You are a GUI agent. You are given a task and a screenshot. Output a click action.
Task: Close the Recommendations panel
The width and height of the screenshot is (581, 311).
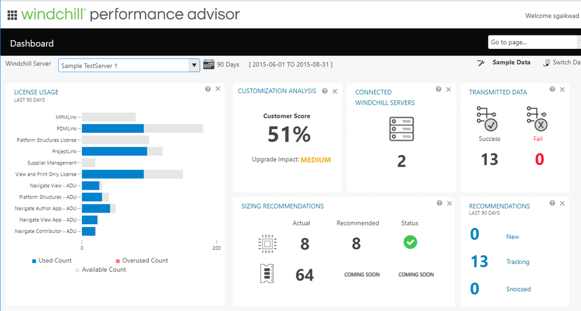562,203
